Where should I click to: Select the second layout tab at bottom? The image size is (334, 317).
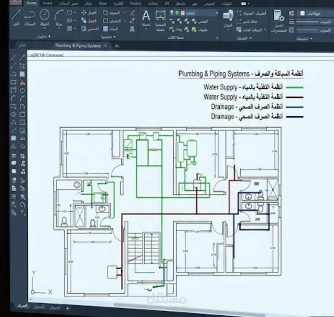(39, 307)
